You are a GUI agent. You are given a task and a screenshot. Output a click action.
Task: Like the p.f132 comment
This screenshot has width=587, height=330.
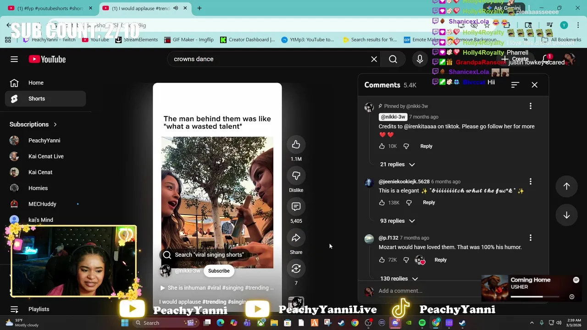coord(382,260)
